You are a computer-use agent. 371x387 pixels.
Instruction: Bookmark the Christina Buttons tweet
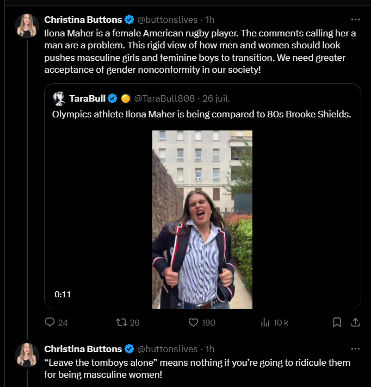tap(337, 322)
